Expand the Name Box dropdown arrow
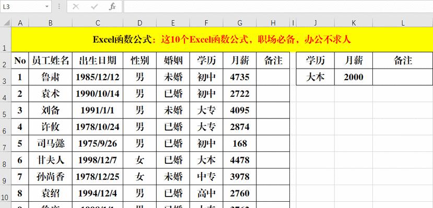 pos(47,7)
